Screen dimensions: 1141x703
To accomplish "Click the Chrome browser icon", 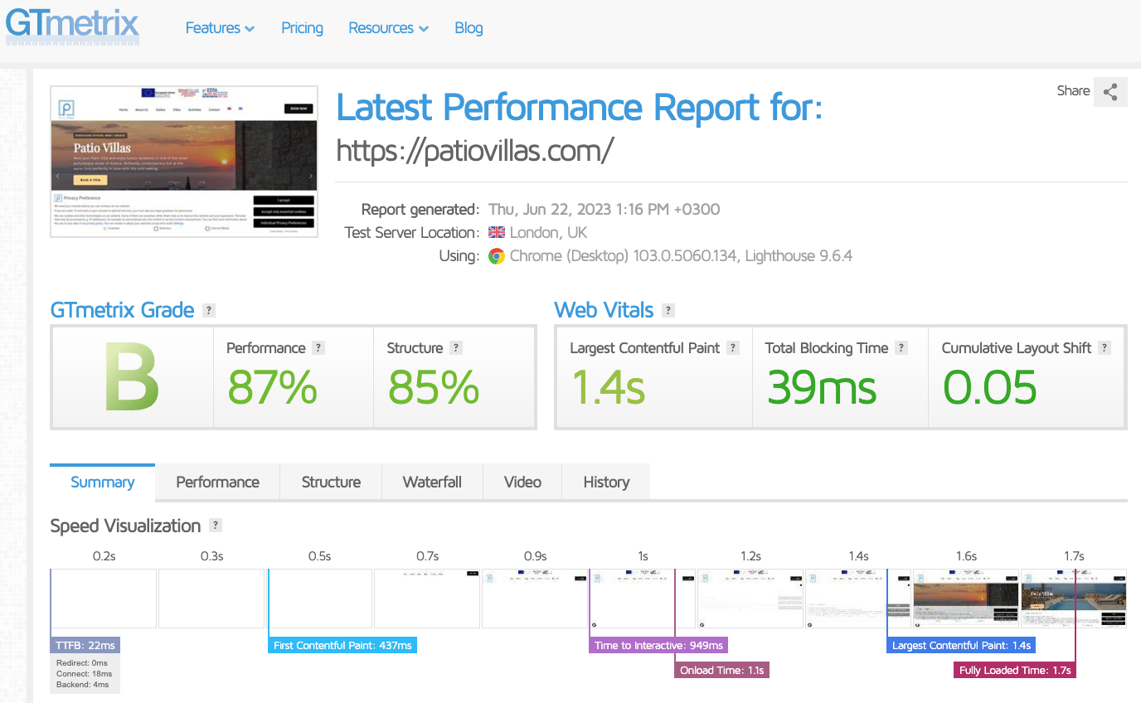I will click(x=497, y=256).
